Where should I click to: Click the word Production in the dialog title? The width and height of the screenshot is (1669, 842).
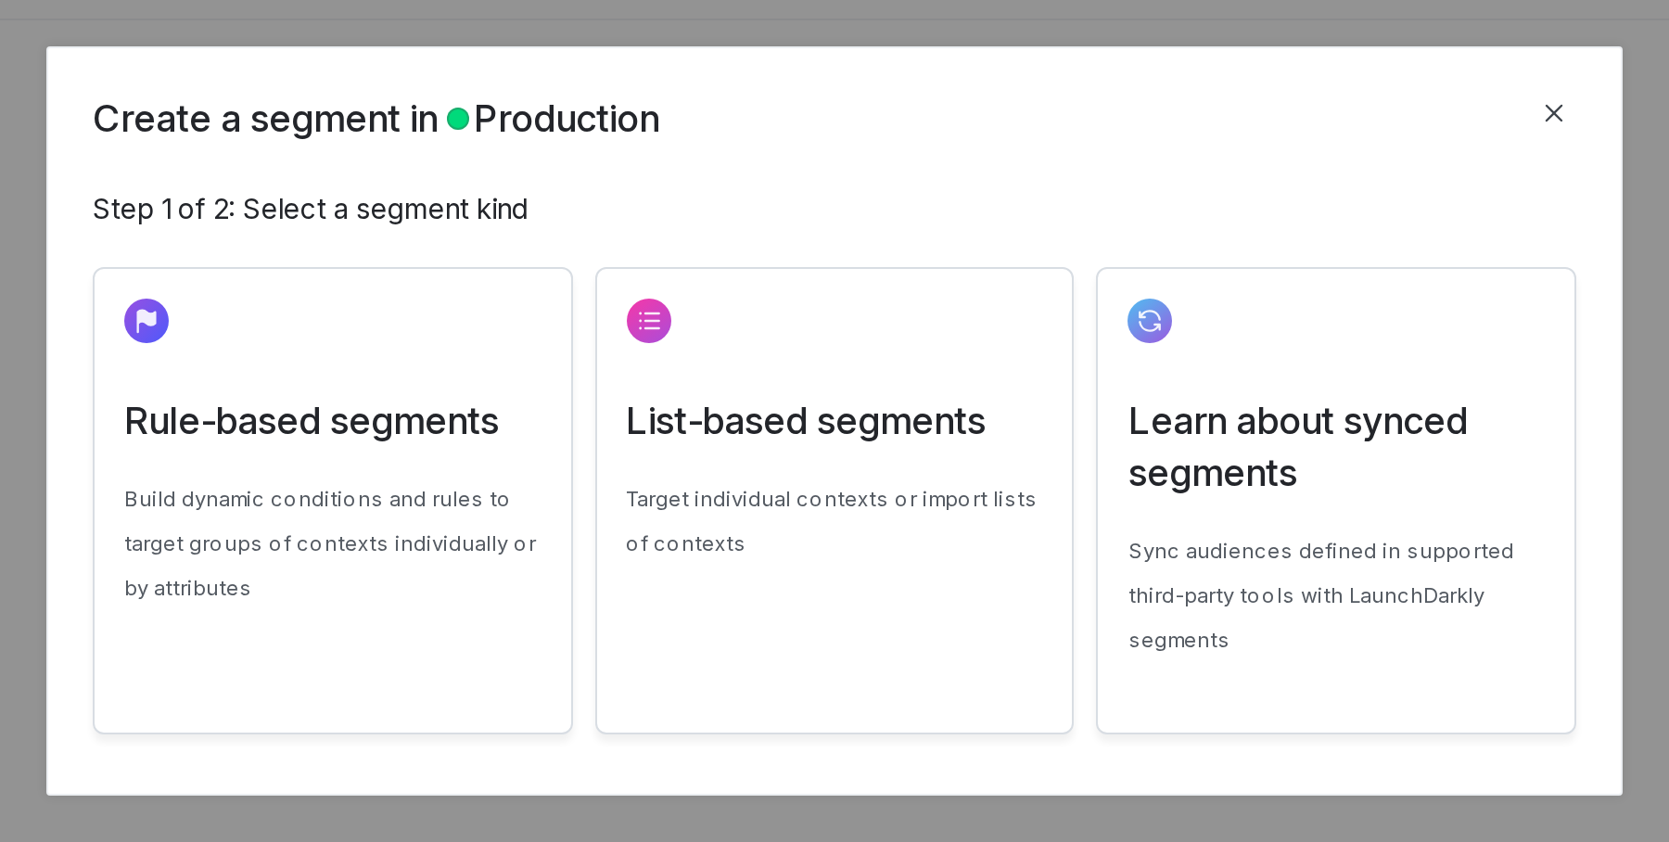tap(567, 119)
